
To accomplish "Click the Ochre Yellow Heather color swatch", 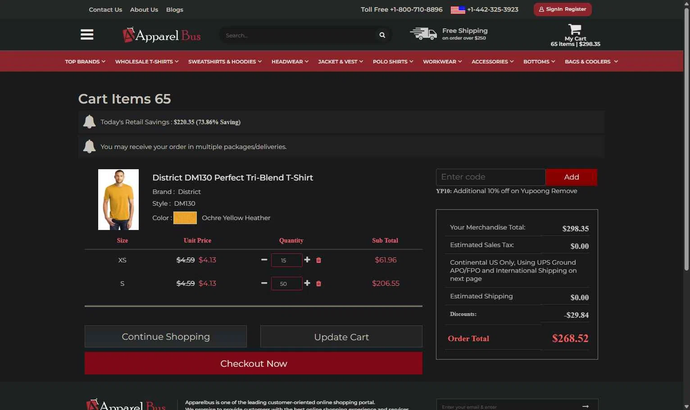I will click(185, 218).
